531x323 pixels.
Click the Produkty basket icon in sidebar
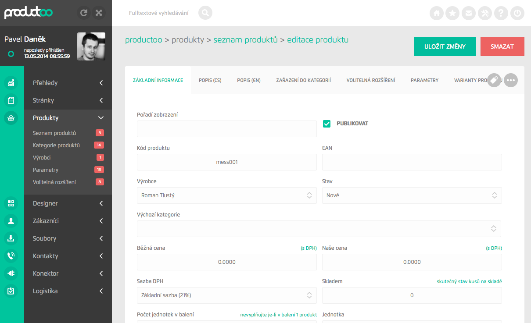point(11,118)
